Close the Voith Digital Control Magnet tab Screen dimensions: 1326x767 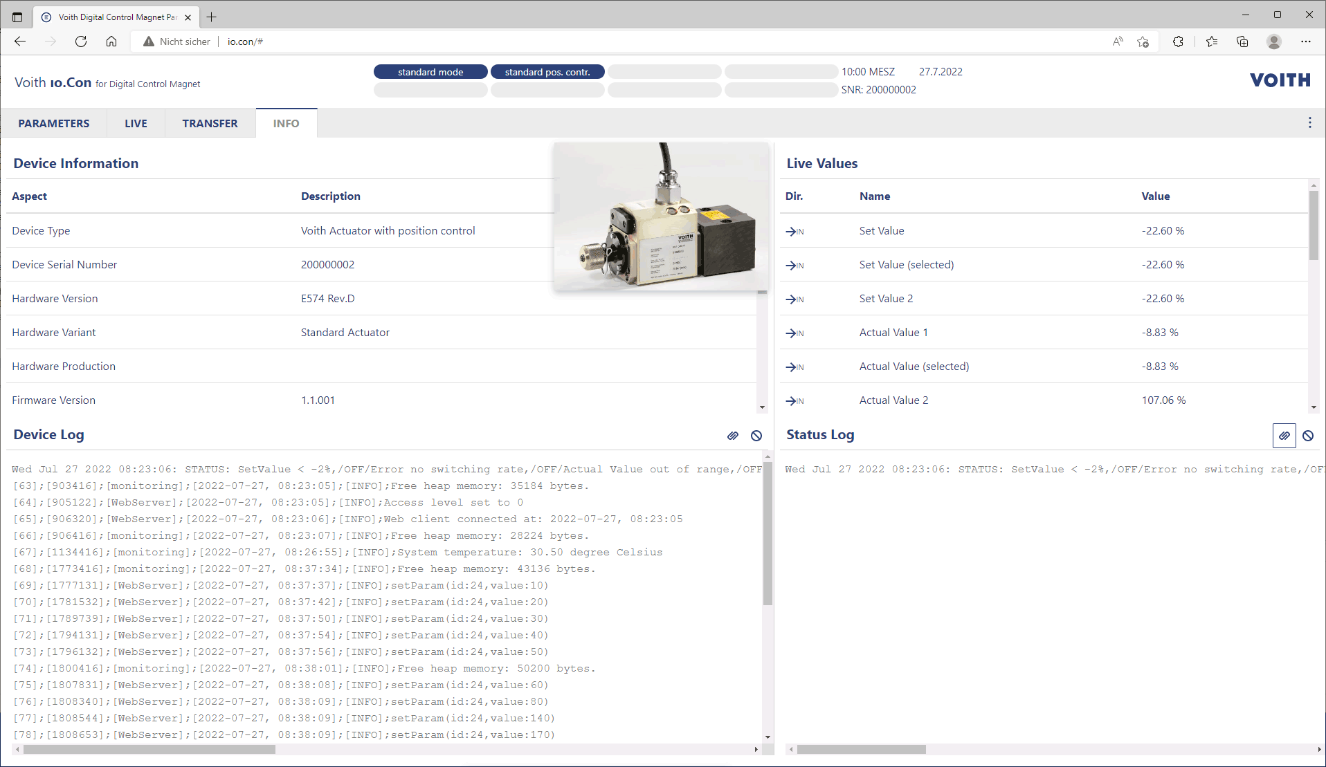[188, 17]
